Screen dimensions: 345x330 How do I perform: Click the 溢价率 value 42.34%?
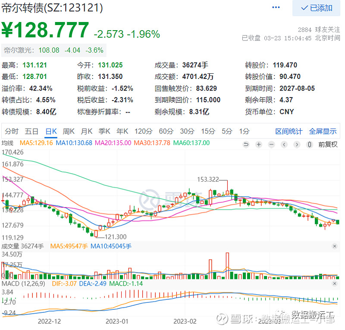point(41,88)
